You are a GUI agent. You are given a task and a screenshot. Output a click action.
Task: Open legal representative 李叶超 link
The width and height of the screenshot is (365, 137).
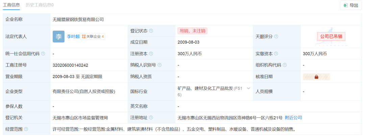point(73,36)
